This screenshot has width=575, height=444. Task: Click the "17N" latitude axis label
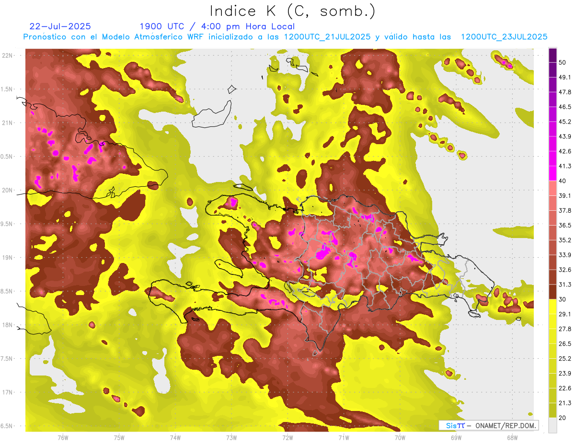coord(8,392)
